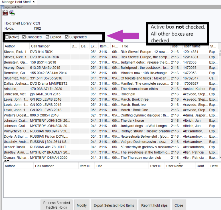The image size is (221, 210).
Task: Select row Judgment detox : release the b...
Action: [111, 62]
